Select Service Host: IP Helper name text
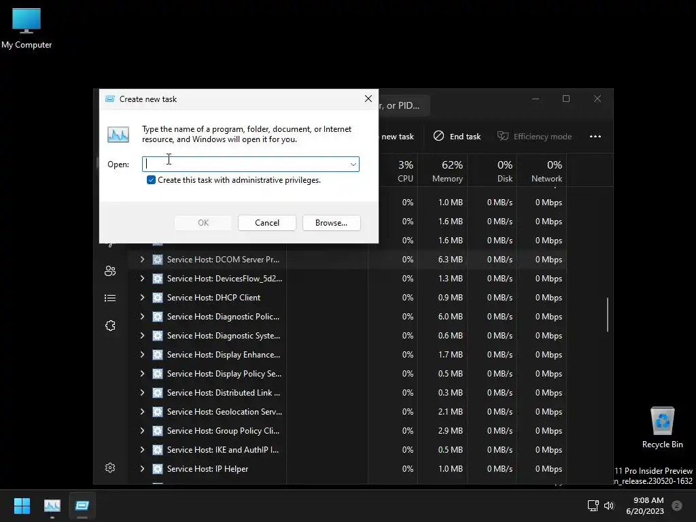Screen dimensions: 696x522 pyautogui.click(x=207, y=469)
